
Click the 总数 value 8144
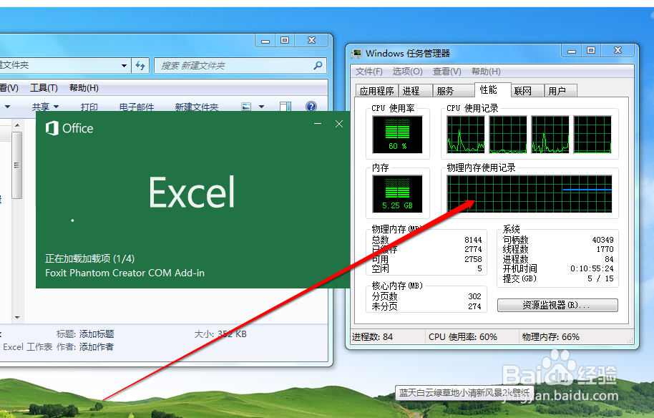(473, 240)
